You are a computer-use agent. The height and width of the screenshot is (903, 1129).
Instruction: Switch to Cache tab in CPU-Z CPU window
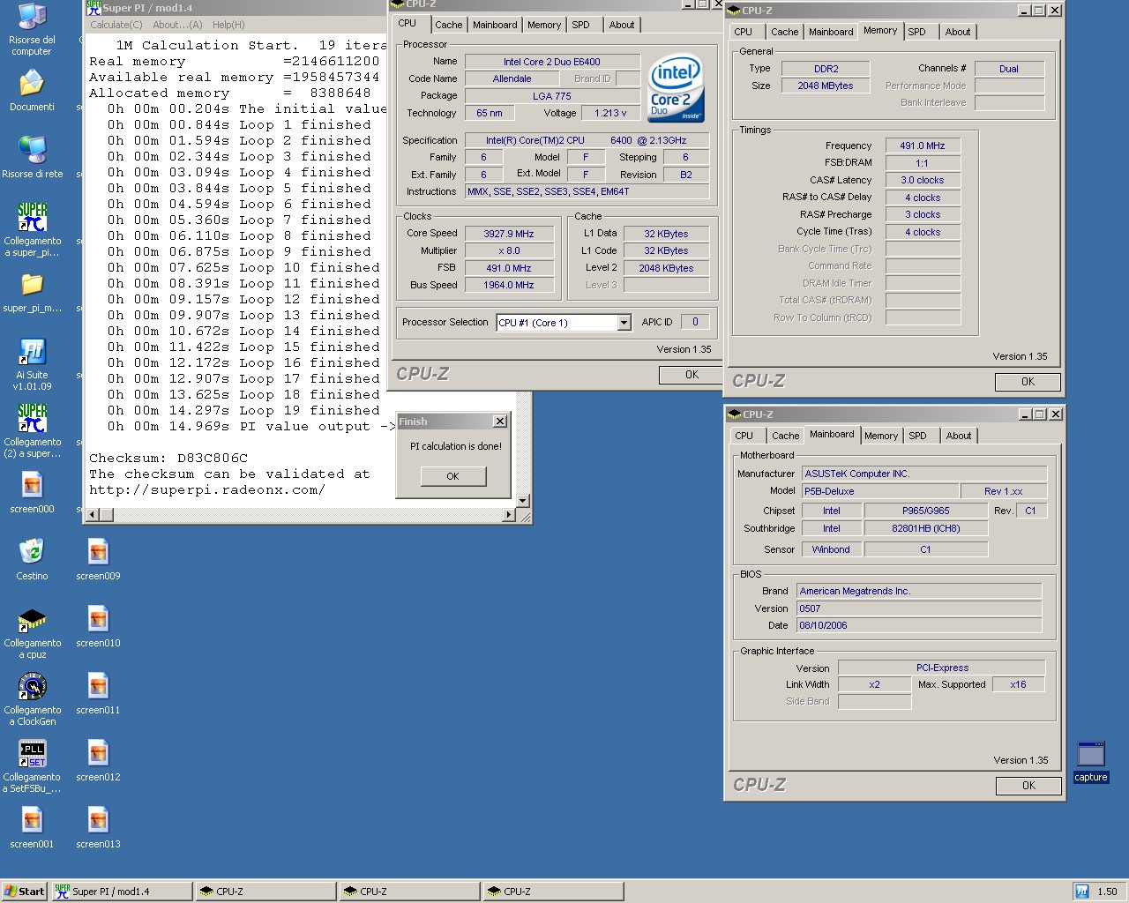click(x=448, y=25)
